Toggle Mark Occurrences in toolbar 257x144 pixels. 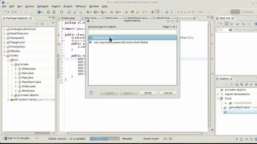tap(157, 12)
